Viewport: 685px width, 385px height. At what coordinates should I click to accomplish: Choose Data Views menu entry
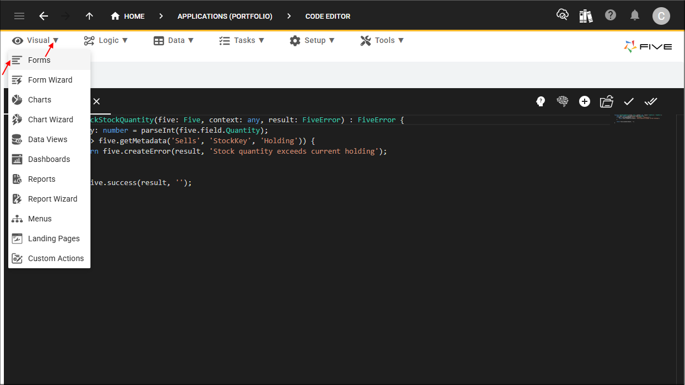coord(49,139)
